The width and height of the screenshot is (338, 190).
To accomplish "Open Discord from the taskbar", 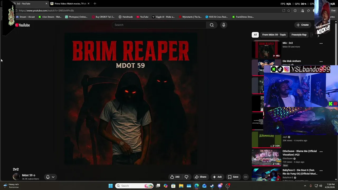I will click(220, 186).
